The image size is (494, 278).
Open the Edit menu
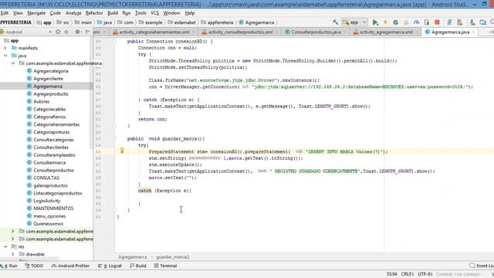5,13
